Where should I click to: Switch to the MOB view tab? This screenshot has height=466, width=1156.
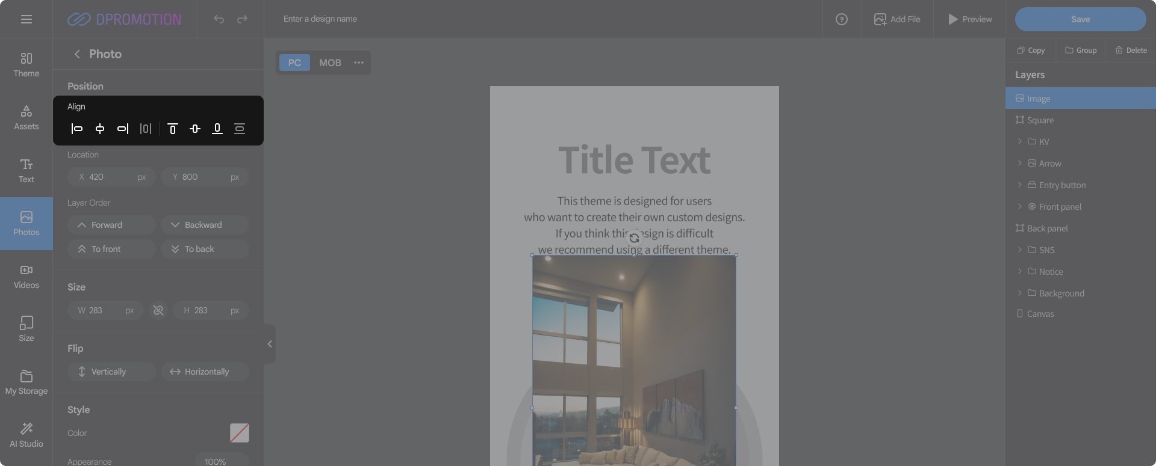(x=330, y=63)
